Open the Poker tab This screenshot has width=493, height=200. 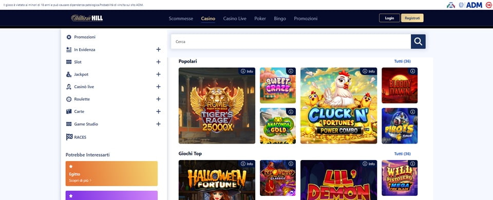point(260,18)
